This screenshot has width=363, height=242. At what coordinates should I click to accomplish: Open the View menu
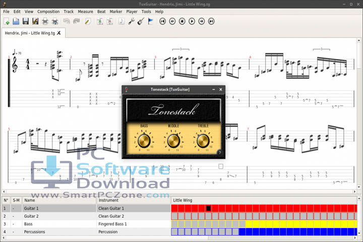pos(29,12)
